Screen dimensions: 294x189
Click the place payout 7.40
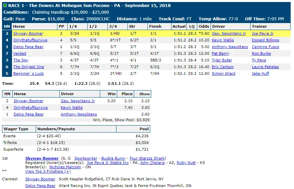click(128, 108)
